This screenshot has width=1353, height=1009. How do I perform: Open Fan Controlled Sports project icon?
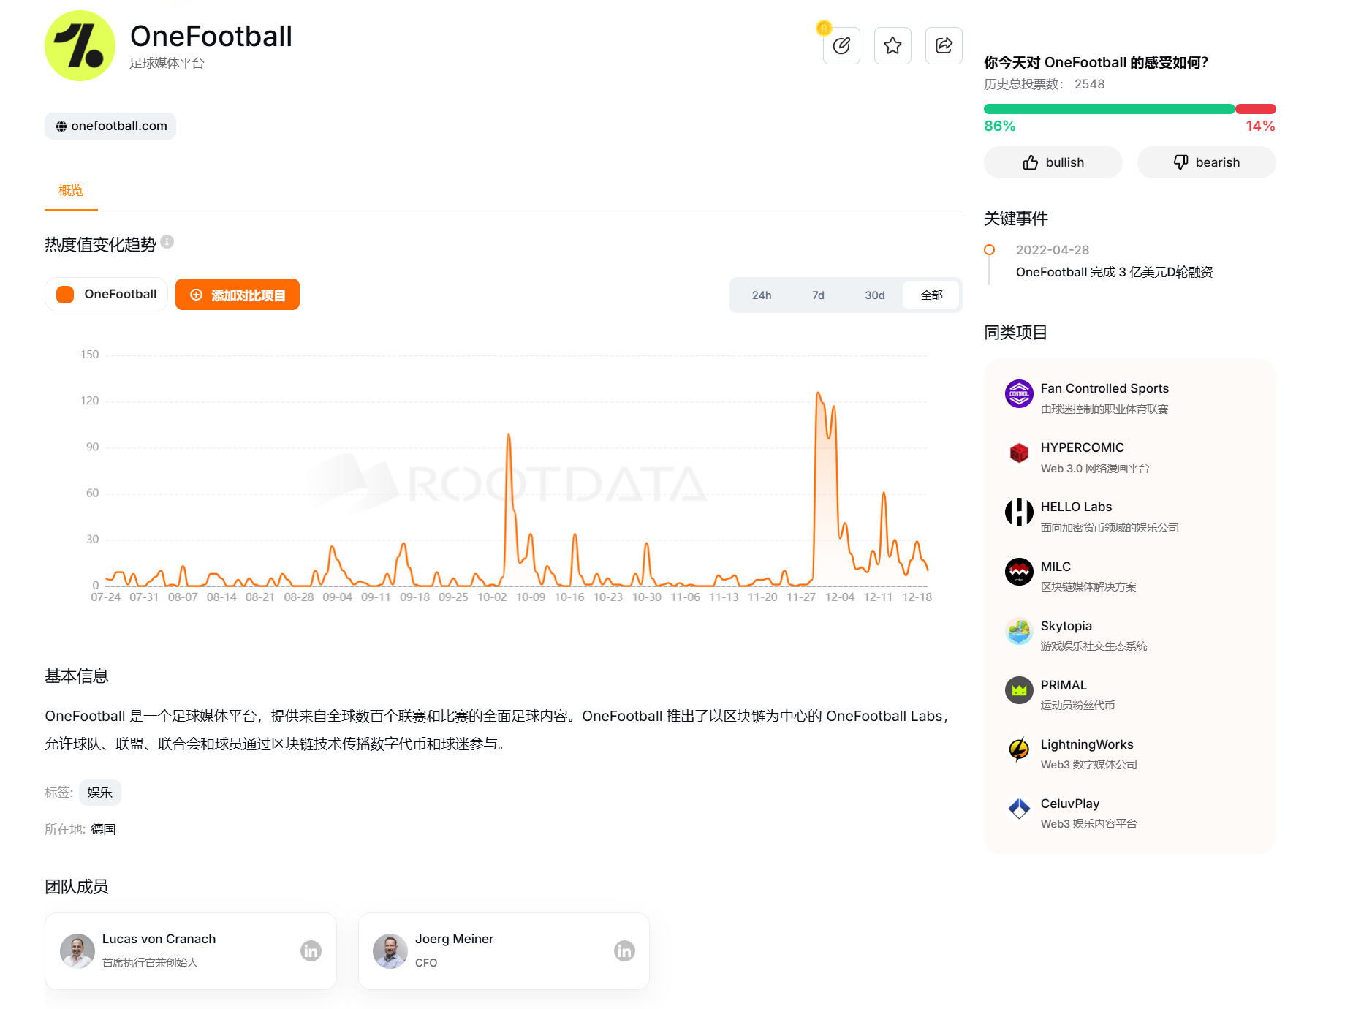pos(1019,394)
